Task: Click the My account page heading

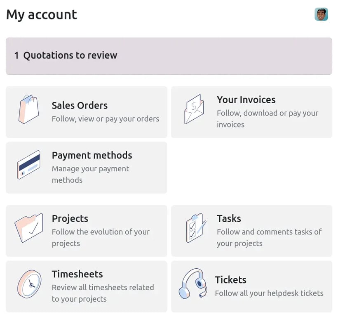Action: (x=41, y=14)
